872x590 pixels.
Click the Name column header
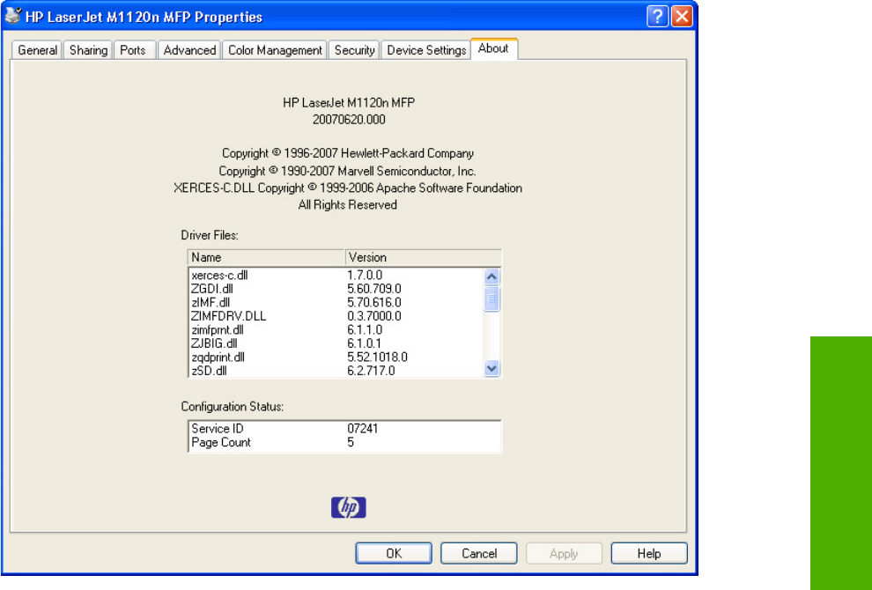[x=266, y=257]
